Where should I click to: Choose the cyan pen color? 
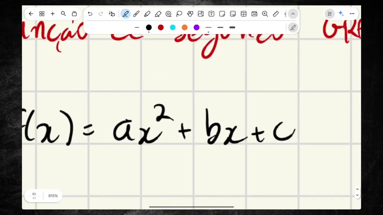click(173, 27)
